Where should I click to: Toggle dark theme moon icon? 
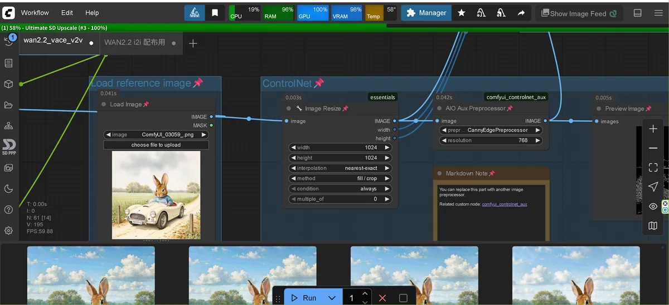click(x=8, y=189)
